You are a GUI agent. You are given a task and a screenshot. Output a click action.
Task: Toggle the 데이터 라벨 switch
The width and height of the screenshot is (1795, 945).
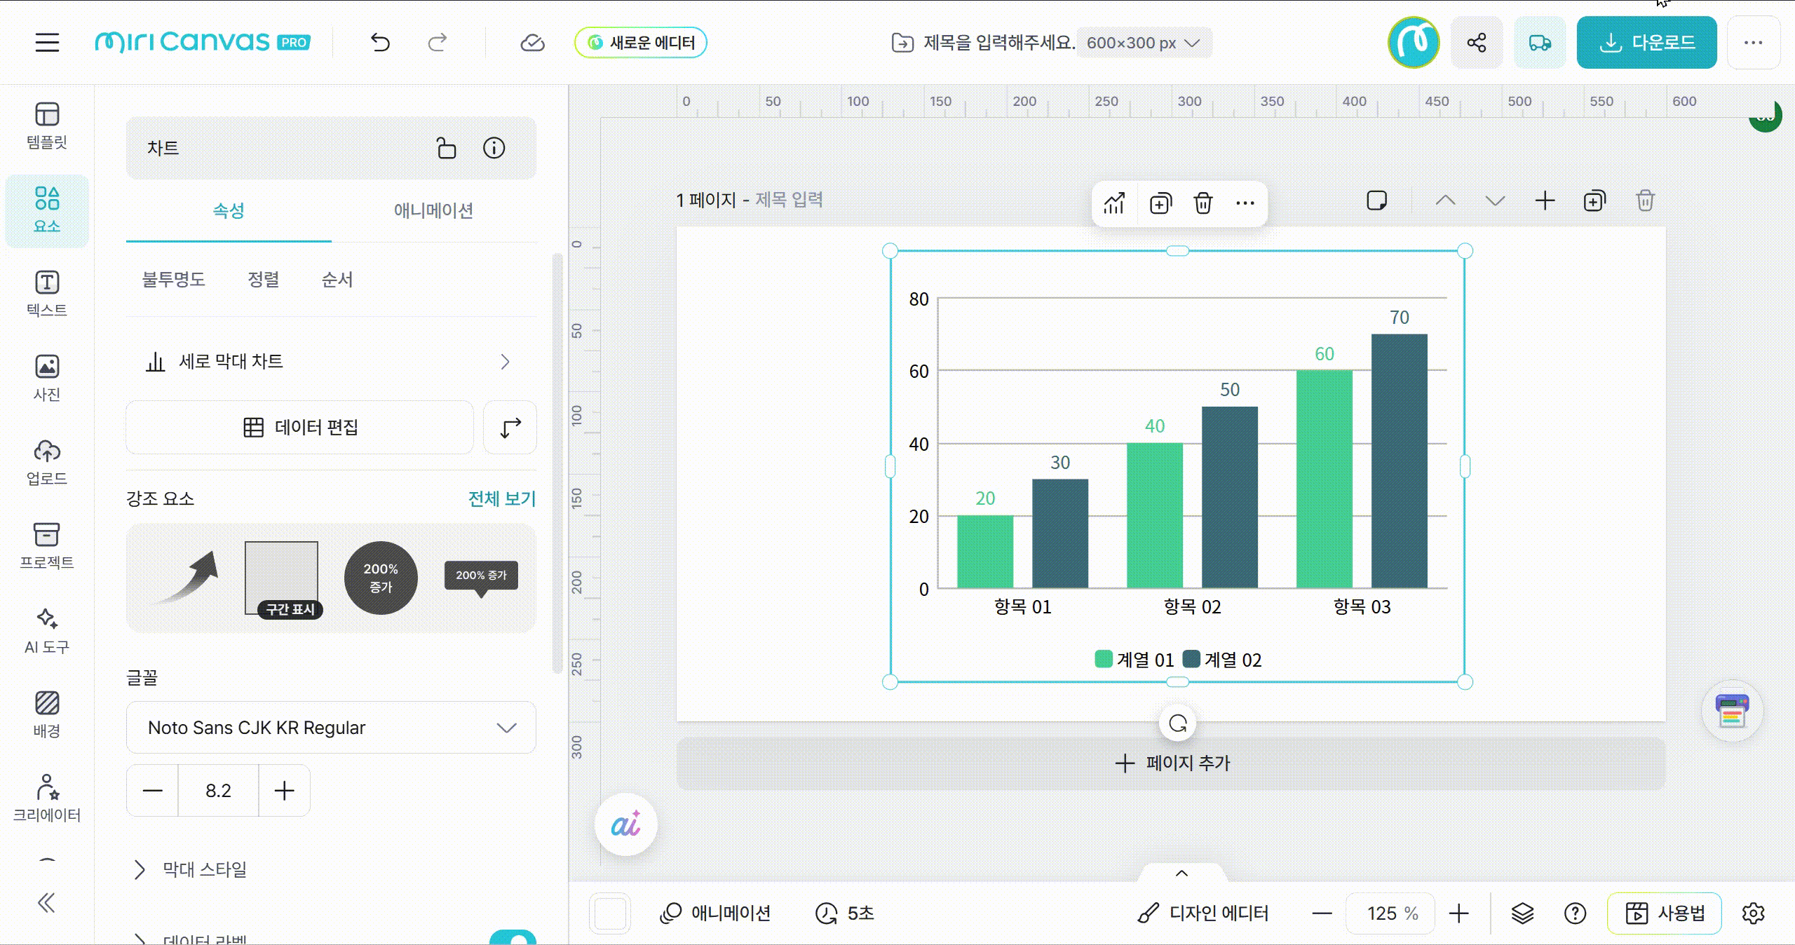point(513,938)
